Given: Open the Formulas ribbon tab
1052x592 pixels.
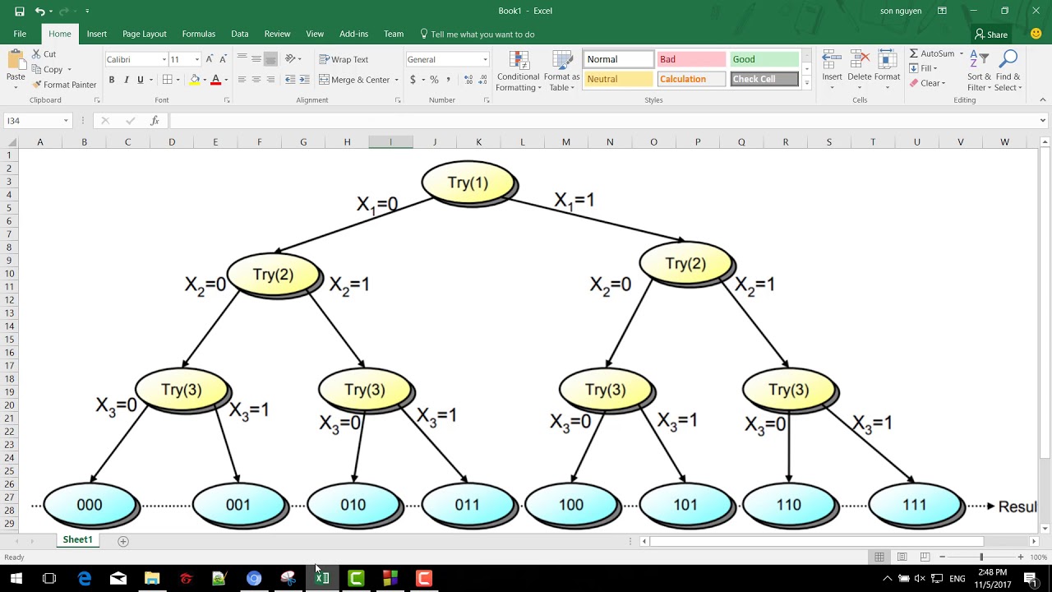Looking at the screenshot, I should [198, 34].
